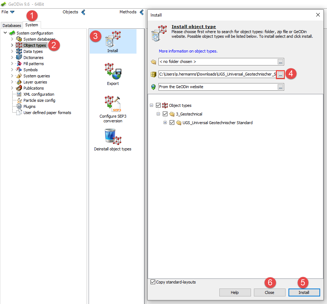Click the Configure SEP3 conversion icon
The height and width of the screenshot is (304, 327).
(113, 104)
